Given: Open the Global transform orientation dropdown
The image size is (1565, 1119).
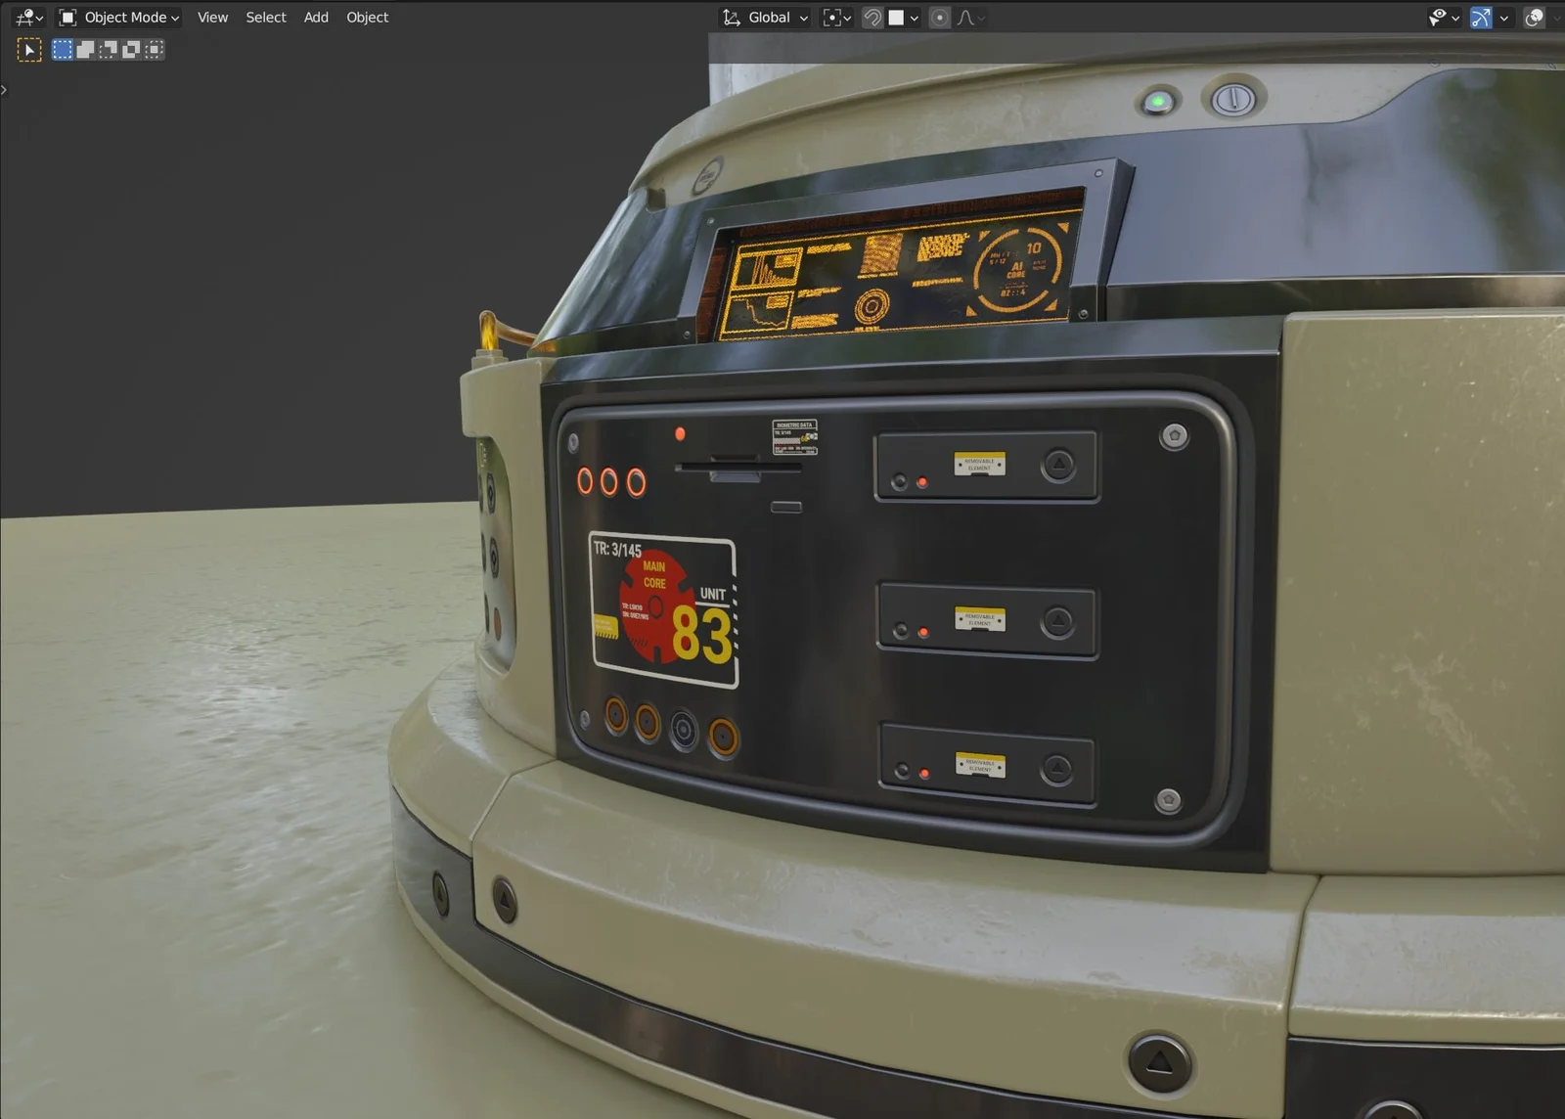Looking at the screenshot, I should (766, 18).
